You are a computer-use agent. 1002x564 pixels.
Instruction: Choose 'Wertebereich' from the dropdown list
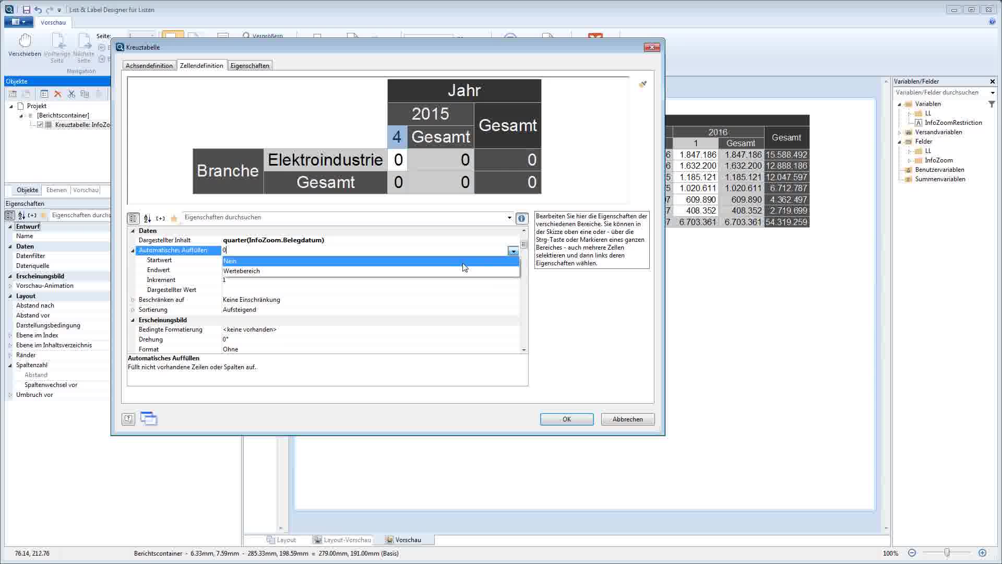click(371, 271)
